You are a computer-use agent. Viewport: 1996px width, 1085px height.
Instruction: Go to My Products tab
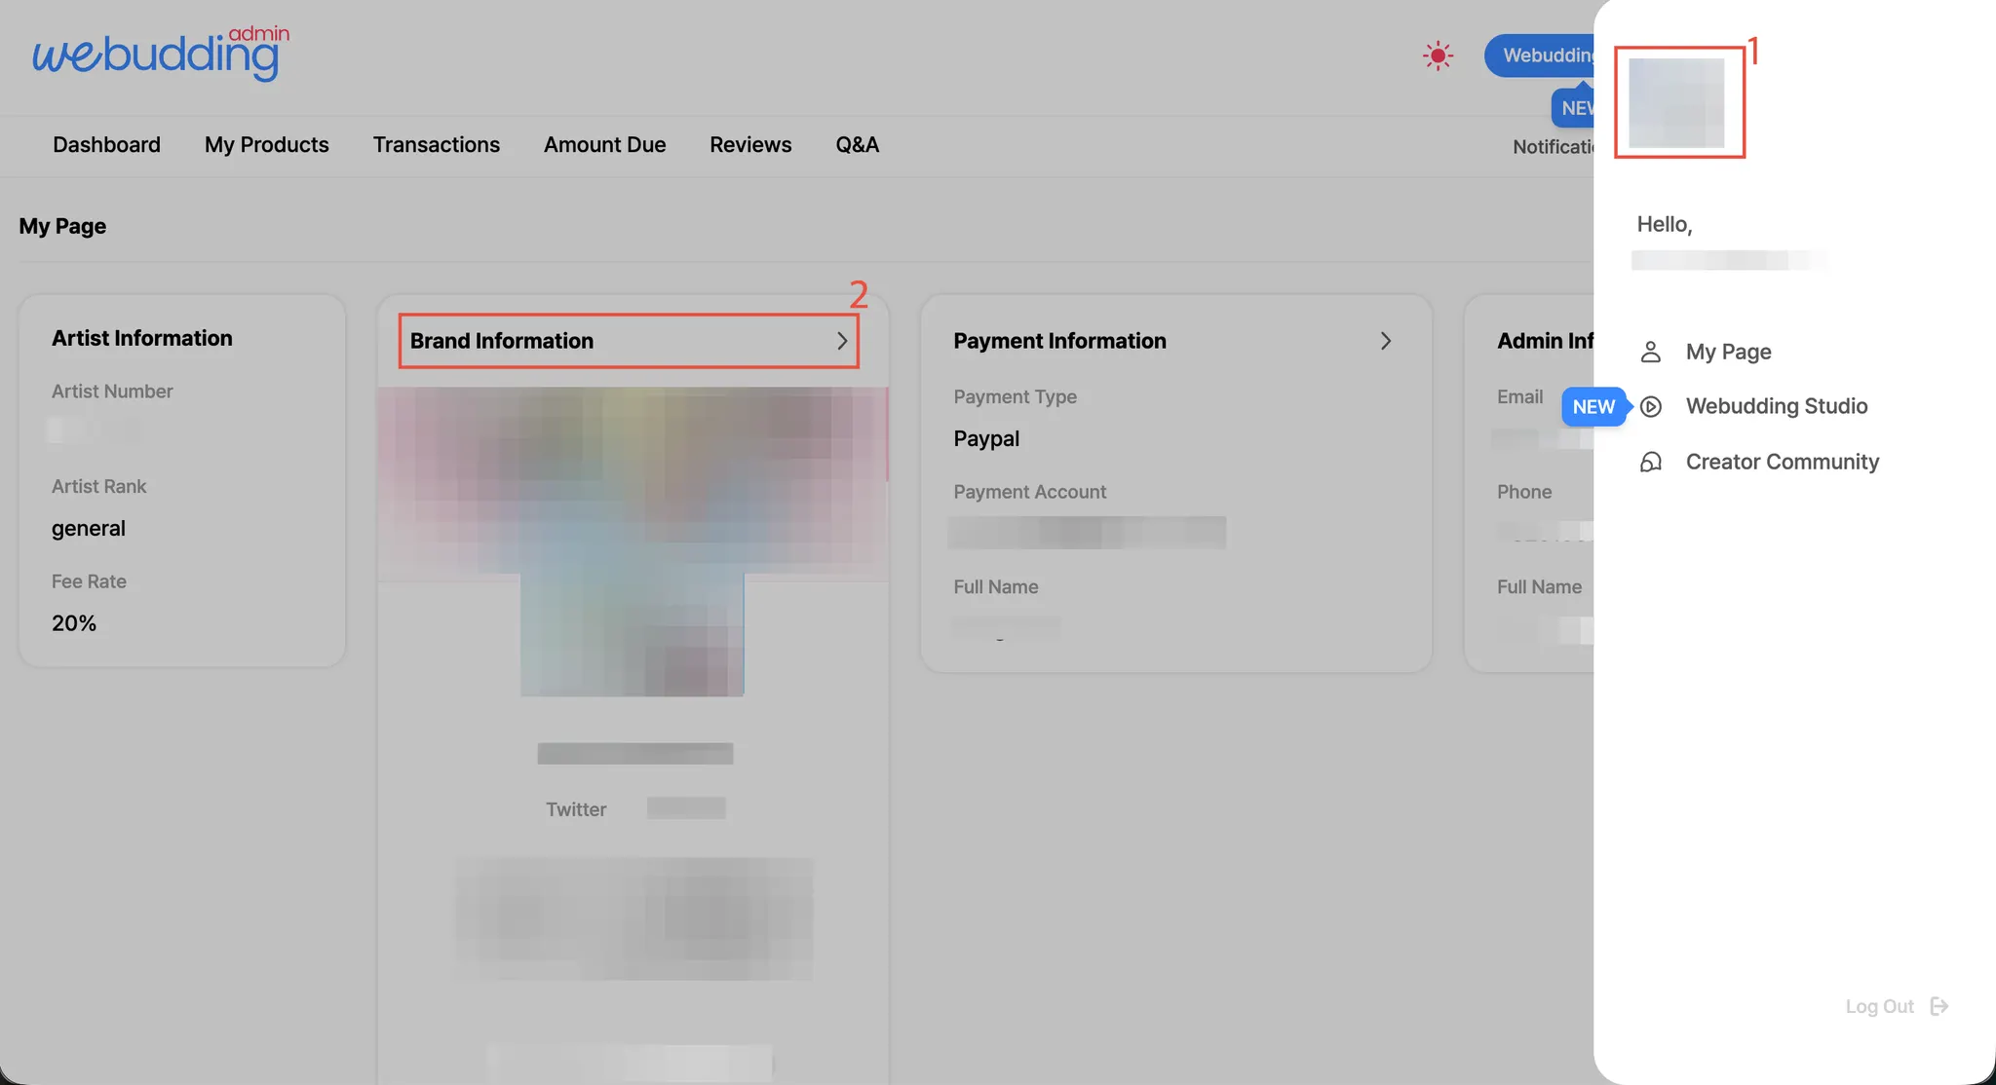point(266,145)
